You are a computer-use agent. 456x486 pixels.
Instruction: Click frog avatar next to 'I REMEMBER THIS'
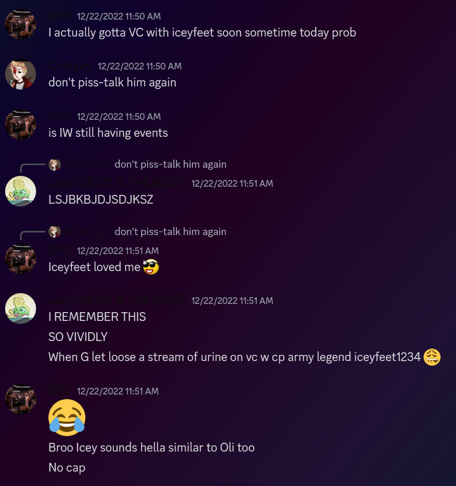(21, 309)
